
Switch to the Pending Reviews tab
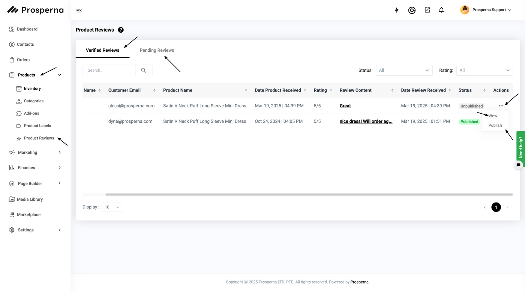[157, 50]
